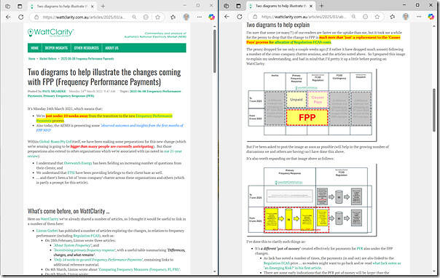Open a new tab in right window

click(x=321, y=6)
